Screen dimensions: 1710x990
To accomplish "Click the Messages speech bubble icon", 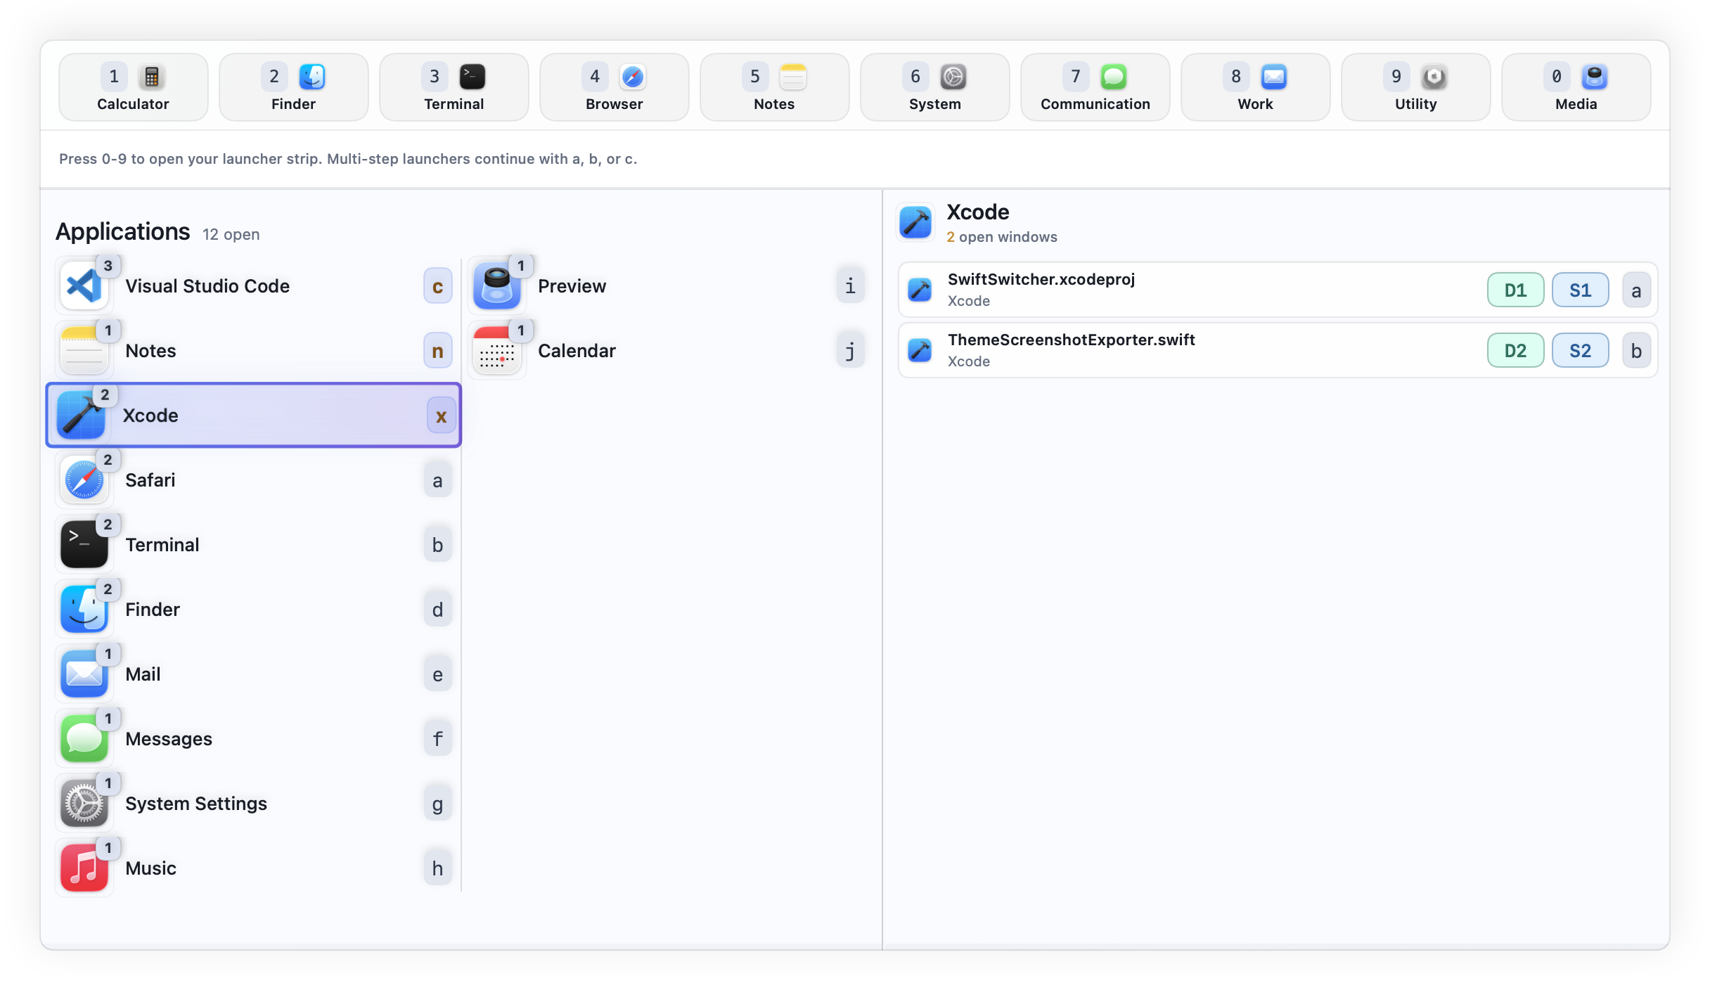I will (84, 739).
